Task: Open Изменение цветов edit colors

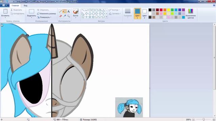Action: [x=191, y=13]
